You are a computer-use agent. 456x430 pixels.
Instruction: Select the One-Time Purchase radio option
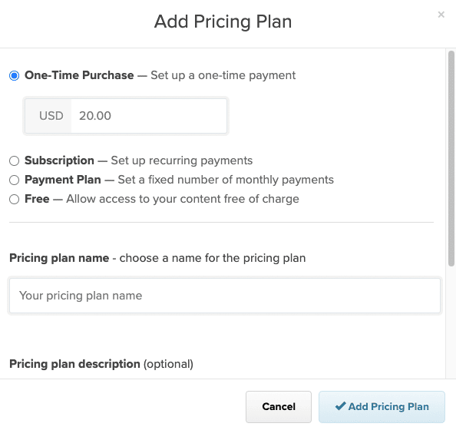coord(15,76)
